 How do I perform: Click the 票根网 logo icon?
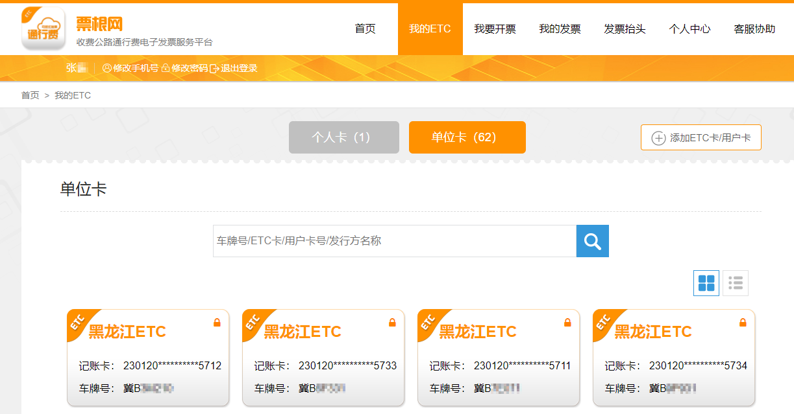43,29
